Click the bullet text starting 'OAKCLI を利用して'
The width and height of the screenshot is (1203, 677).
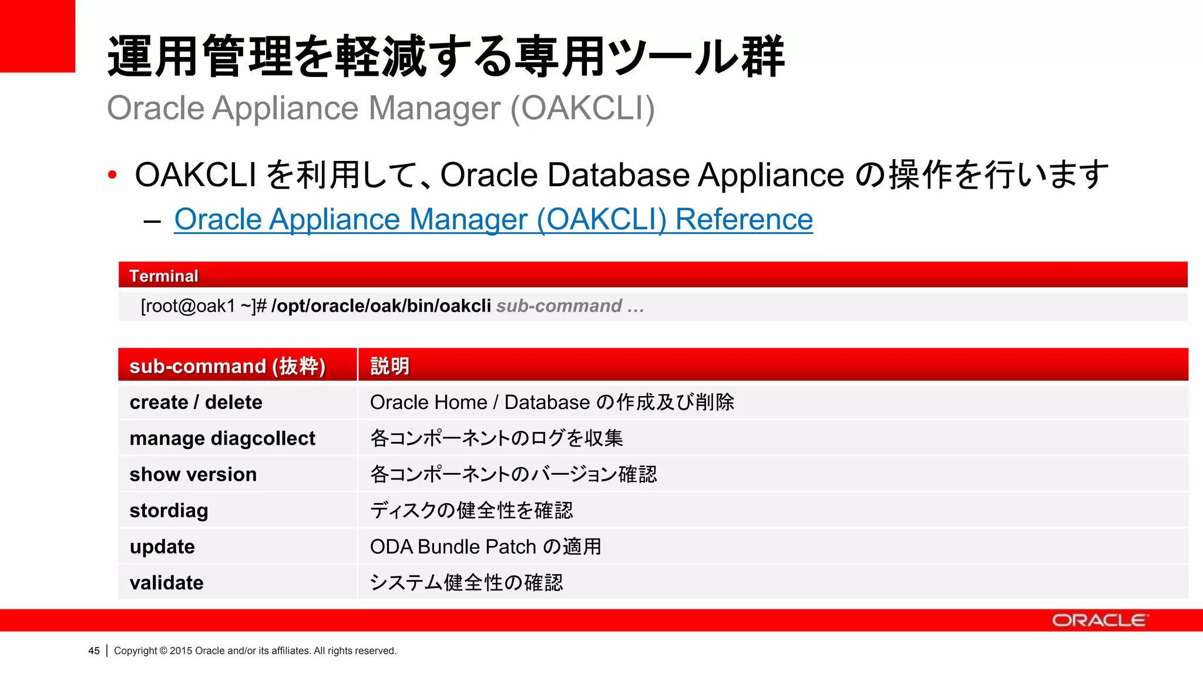pyautogui.click(x=621, y=175)
